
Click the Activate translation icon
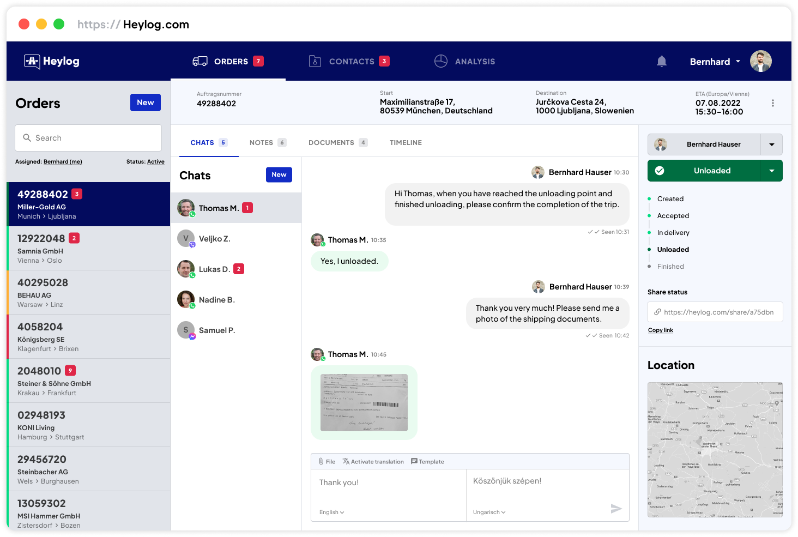(x=346, y=461)
